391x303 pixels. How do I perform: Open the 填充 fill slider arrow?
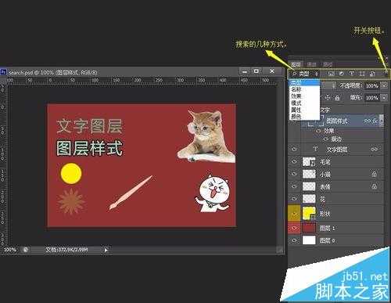click(x=384, y=98)
